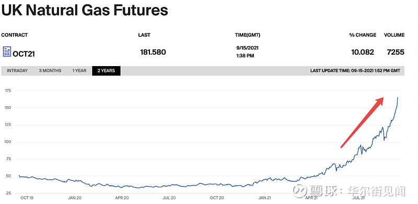Click the TIME(GMT) column header

[x=247, y=35]
